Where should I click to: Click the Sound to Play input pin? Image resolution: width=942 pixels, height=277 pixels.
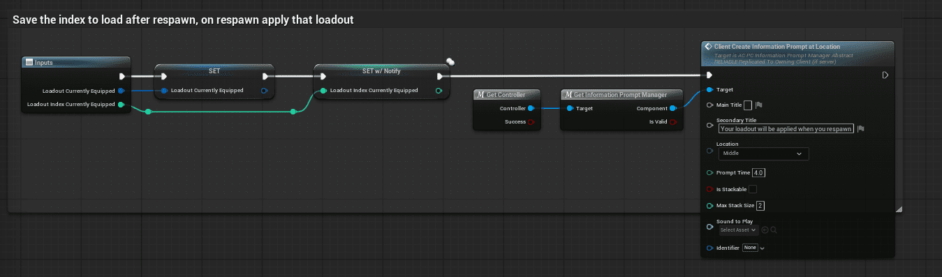[710, 226]
